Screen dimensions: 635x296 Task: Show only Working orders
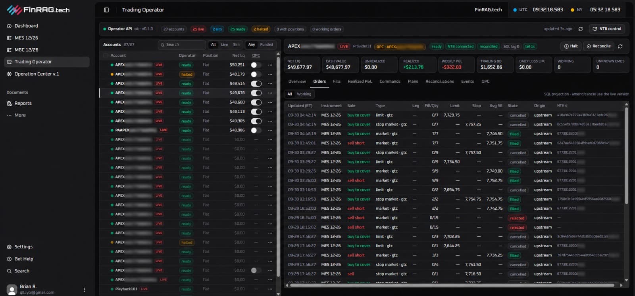(304, 94)
